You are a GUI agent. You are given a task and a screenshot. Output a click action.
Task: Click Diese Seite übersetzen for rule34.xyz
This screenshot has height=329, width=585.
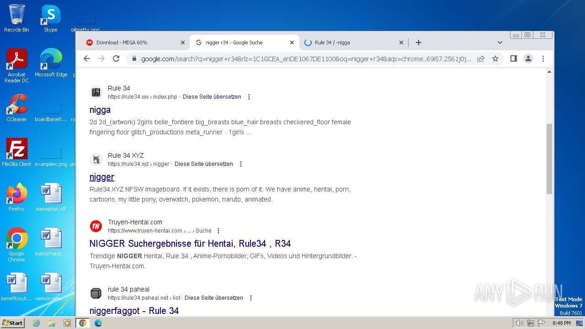204,164
